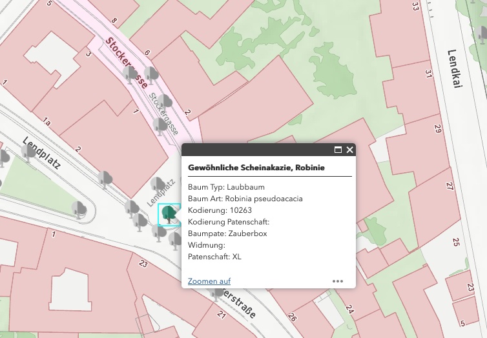Click the 'Widmung:' line
This screenshot has height=338, width=487.
207,245
